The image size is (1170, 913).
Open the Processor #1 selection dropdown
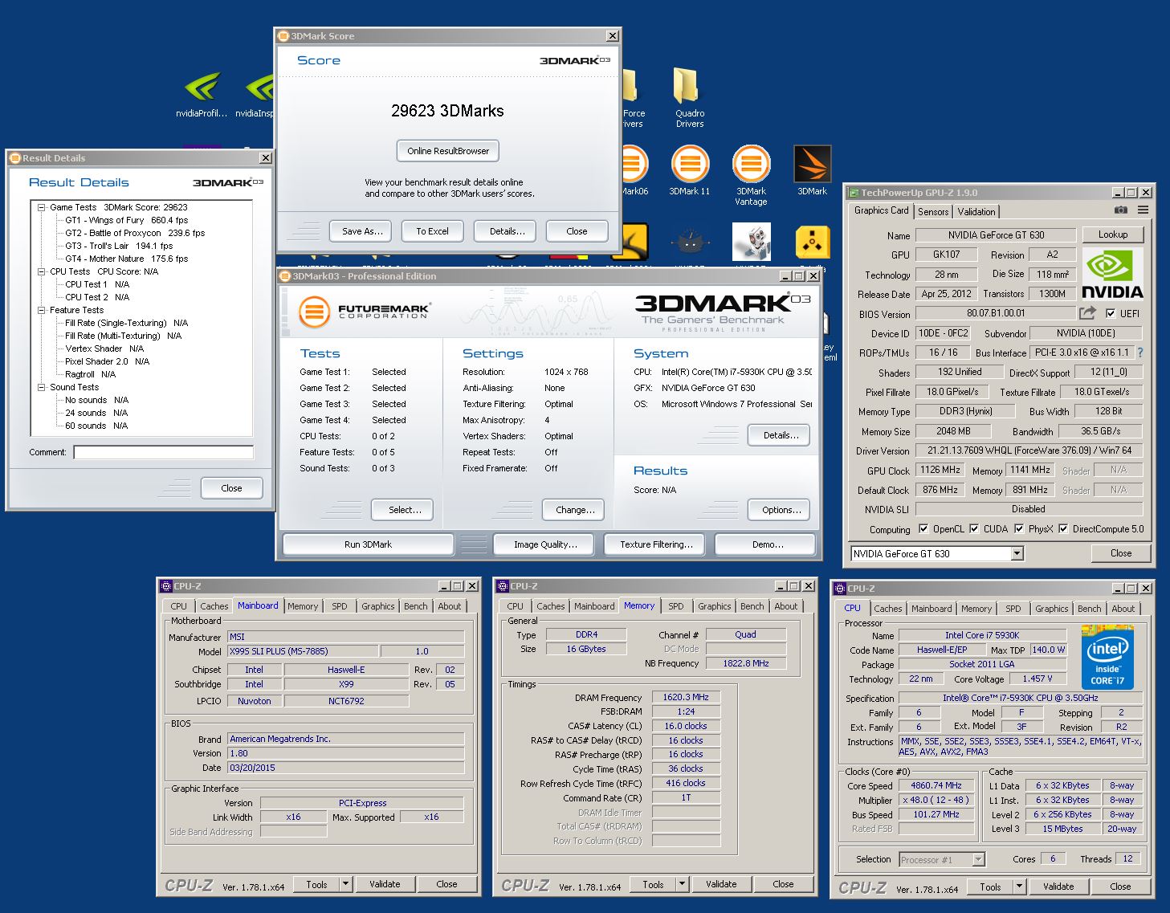tap(942, 859)
